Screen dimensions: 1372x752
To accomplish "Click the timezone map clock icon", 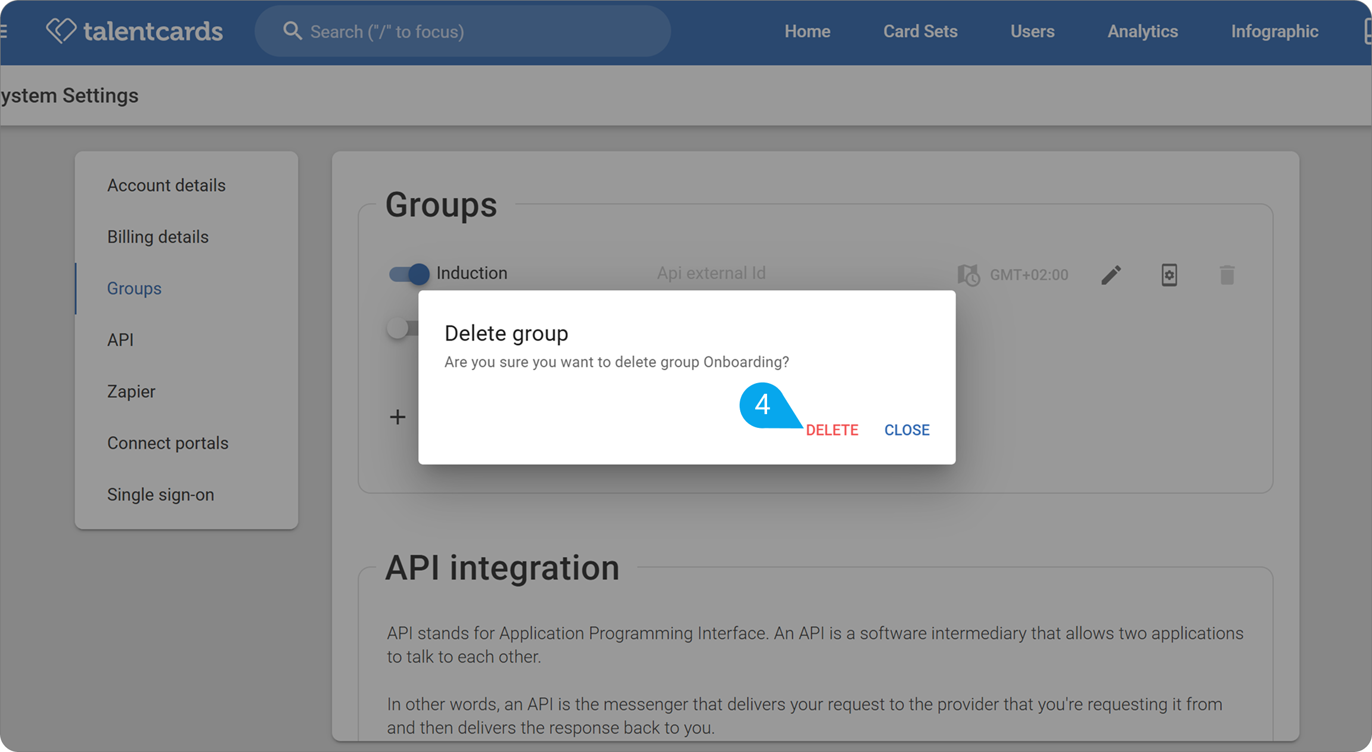I will tap(969, 275).
